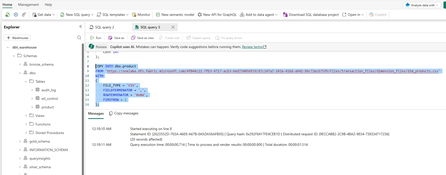Expand the Views folder
Screen dimensions: 446x175
26,116
